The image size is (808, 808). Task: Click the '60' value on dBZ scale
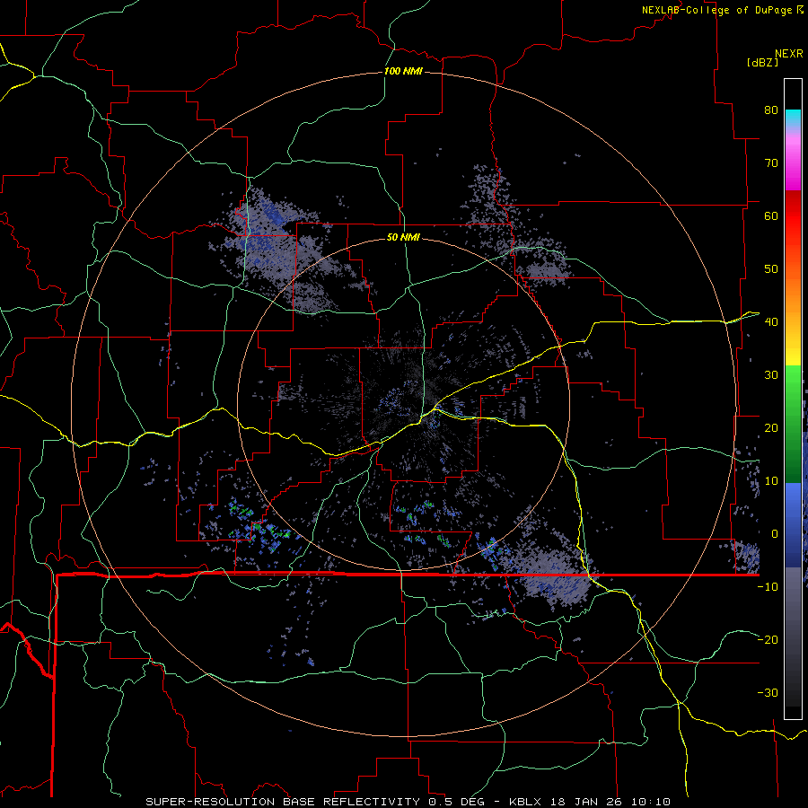(771, 215)
